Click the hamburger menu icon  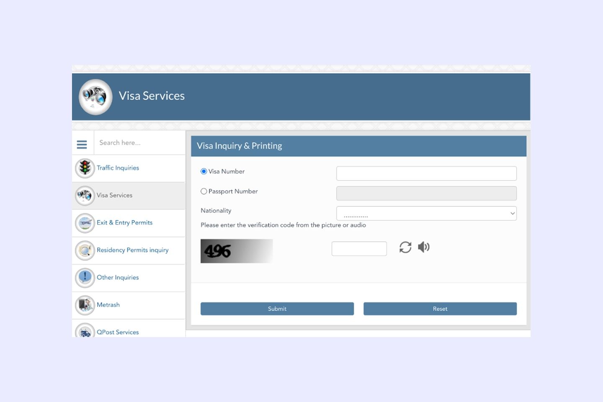pos(82,144)
